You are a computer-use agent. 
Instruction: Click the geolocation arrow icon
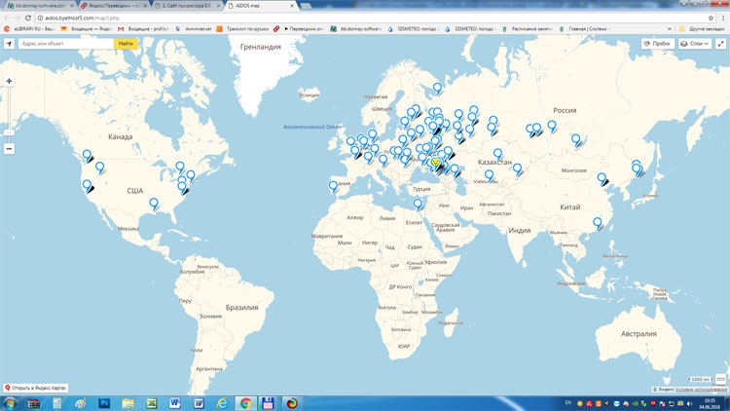pyautogui.click(x=10, y=44)
